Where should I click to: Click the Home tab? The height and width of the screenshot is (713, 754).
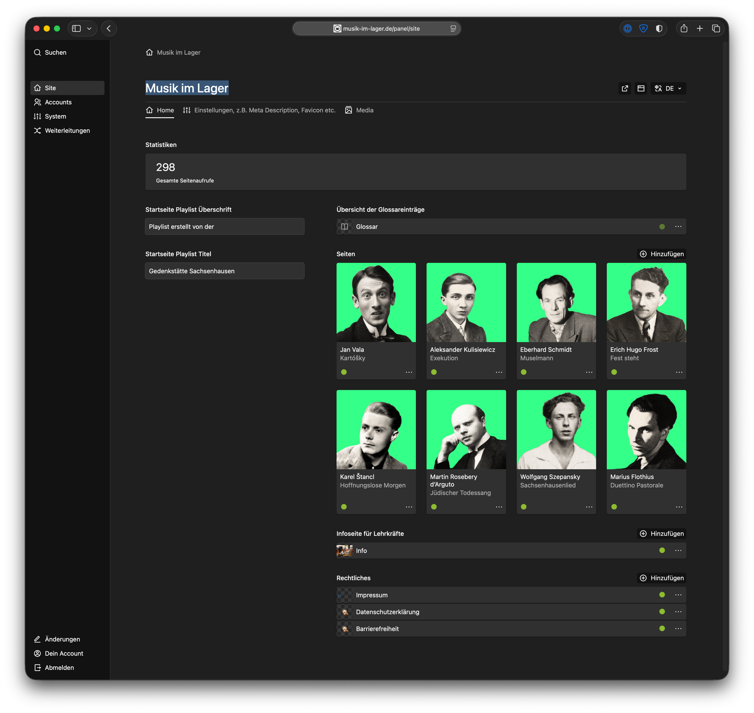pos(160,110)
